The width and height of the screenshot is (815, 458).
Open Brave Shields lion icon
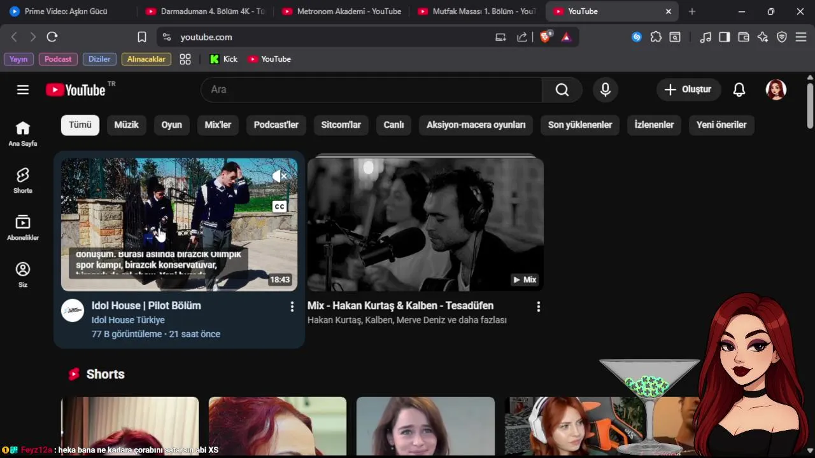tap(546, 37)
